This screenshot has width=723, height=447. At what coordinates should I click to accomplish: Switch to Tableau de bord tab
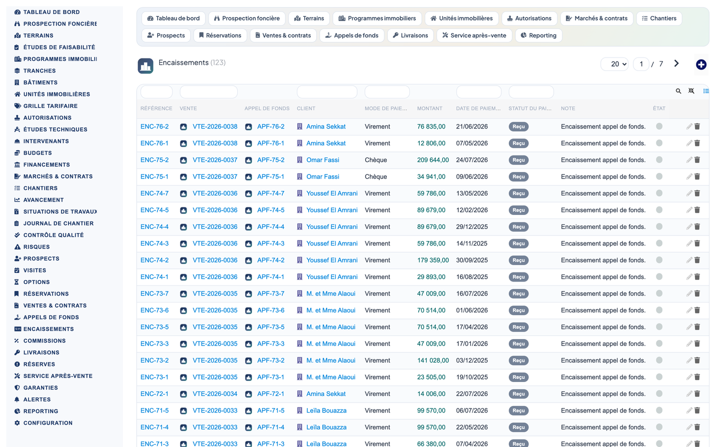[x=173, y=18]
